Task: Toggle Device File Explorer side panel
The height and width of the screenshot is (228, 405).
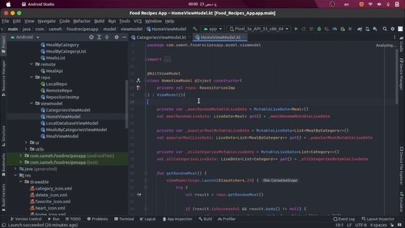Action: pos(401,166)
